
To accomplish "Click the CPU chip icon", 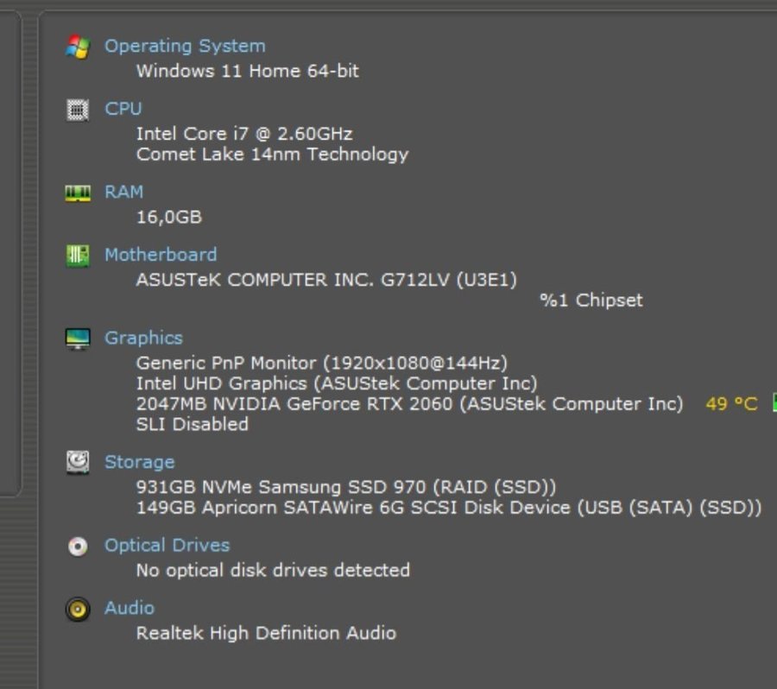I will point(78,110).
